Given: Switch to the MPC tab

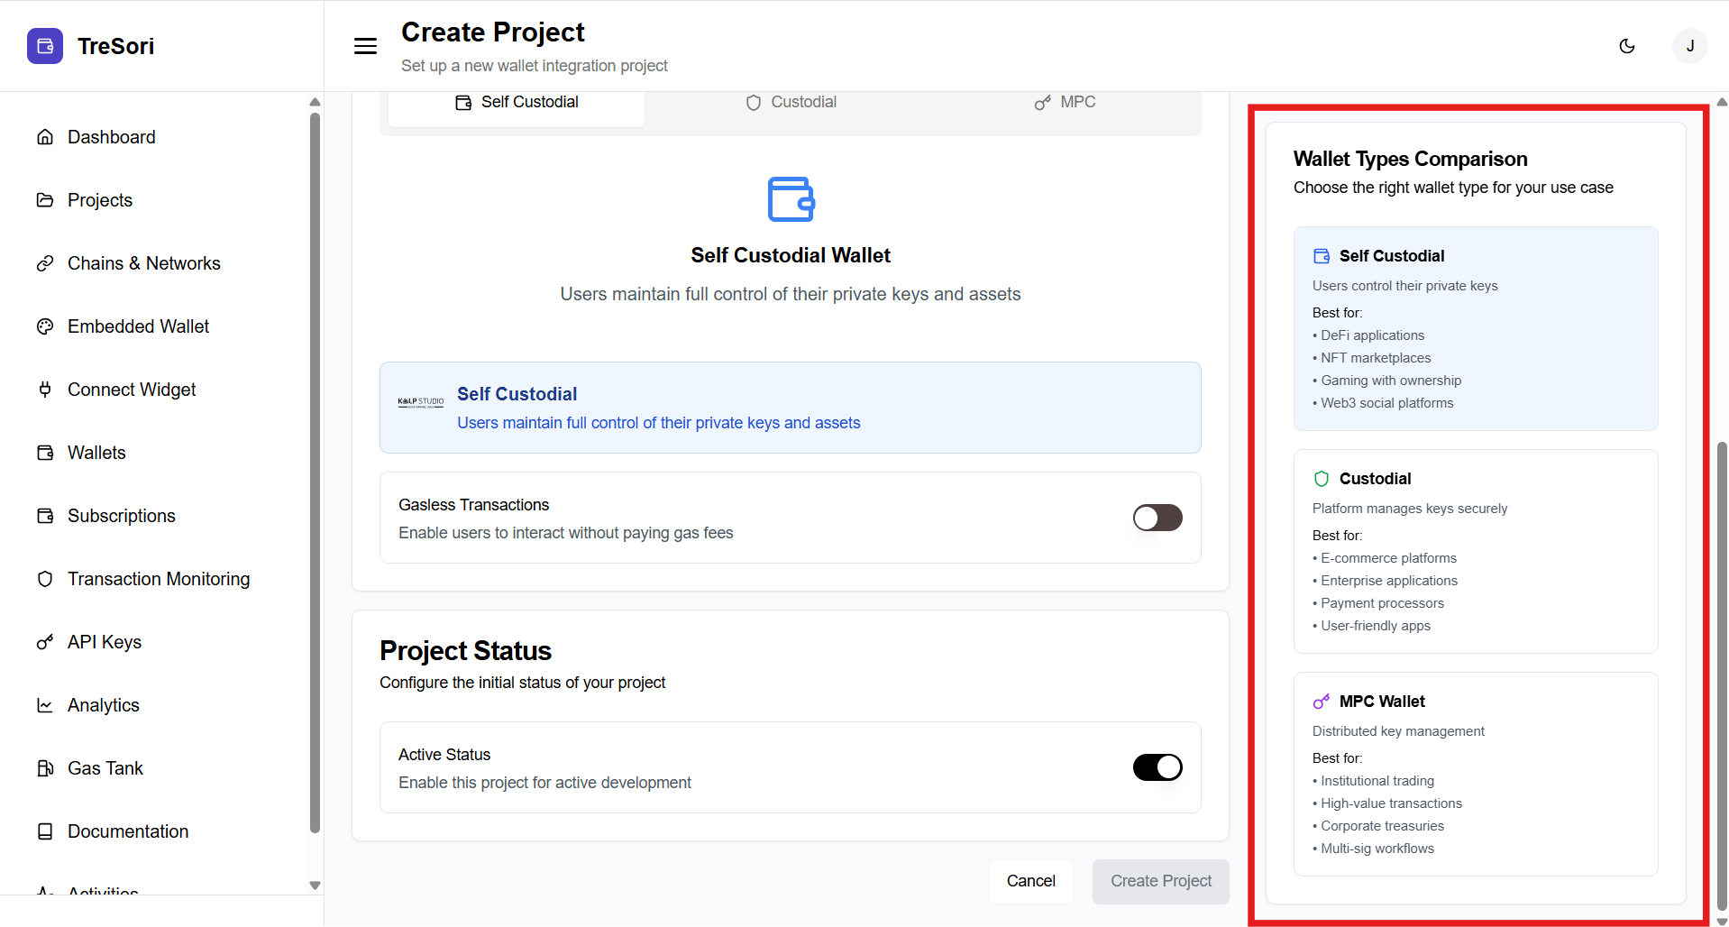Looking at the screenshot, I should pyautogui.click(x=1065, y=103).
